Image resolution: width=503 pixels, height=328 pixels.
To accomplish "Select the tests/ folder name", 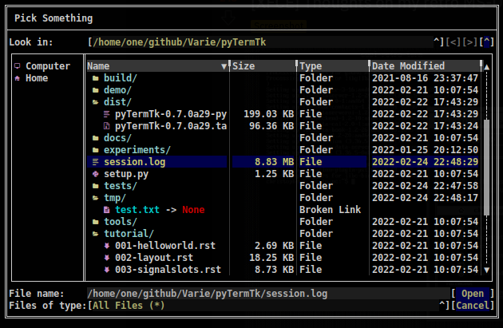I will pyautogui.click(x=121, y=186).
